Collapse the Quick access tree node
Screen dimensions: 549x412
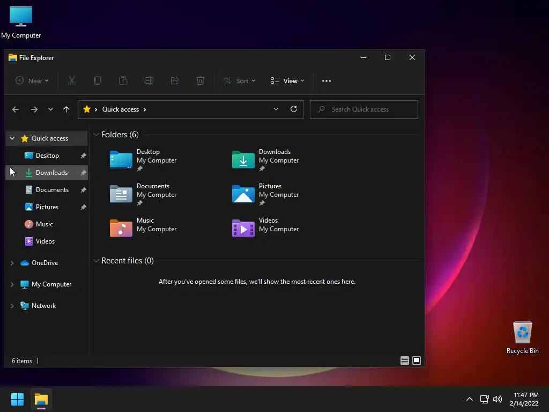[12, 138]
